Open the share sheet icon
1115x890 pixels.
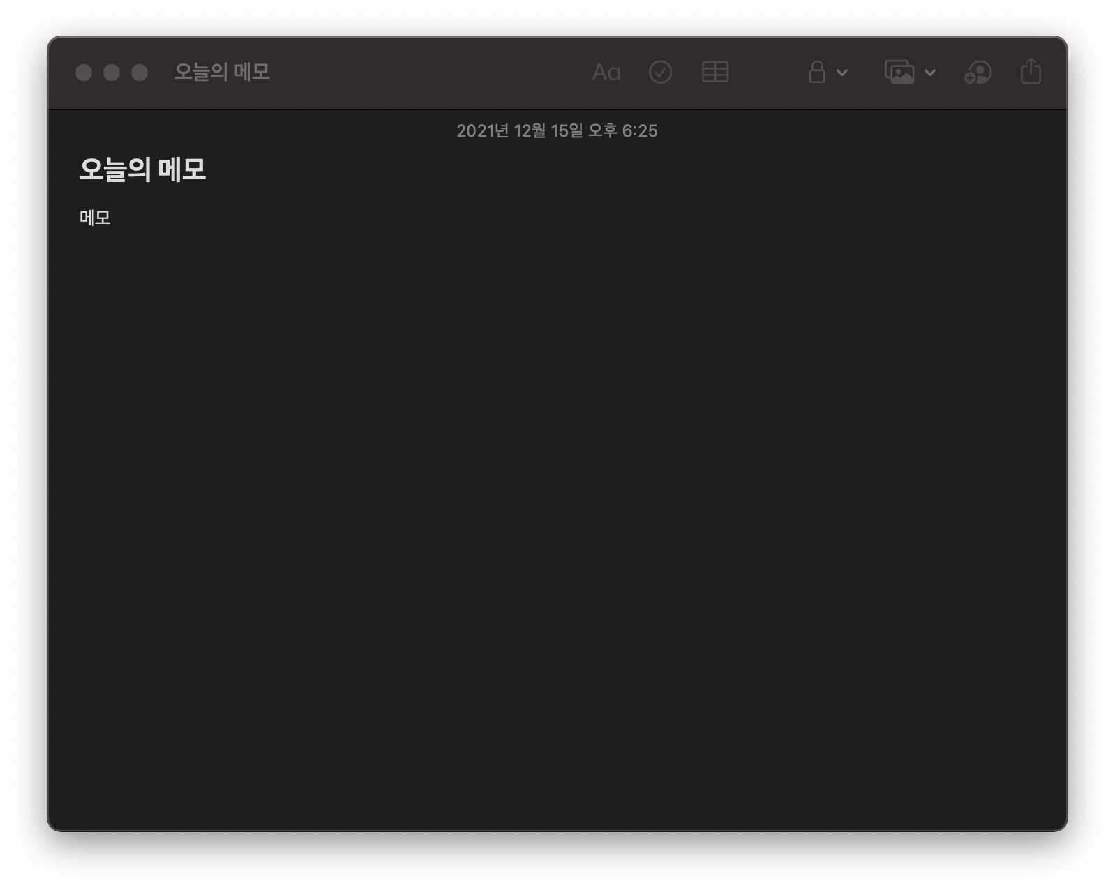point(1031,71)
